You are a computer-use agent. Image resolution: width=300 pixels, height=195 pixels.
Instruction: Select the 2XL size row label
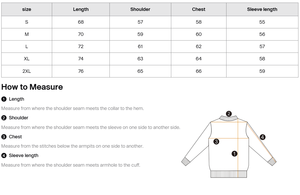click(x=27, y=71)
